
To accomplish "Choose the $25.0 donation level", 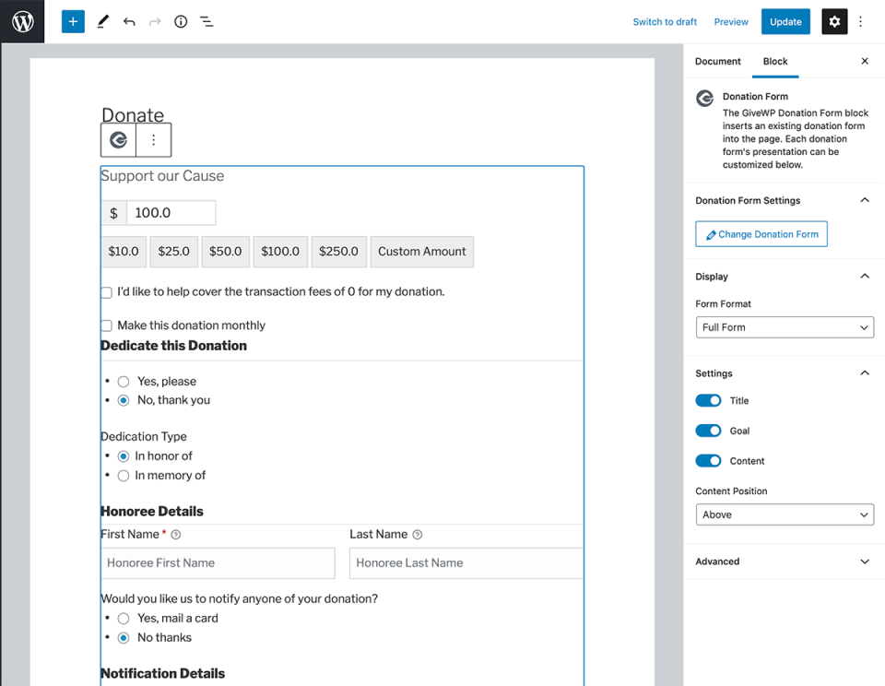I will point(174,251).
